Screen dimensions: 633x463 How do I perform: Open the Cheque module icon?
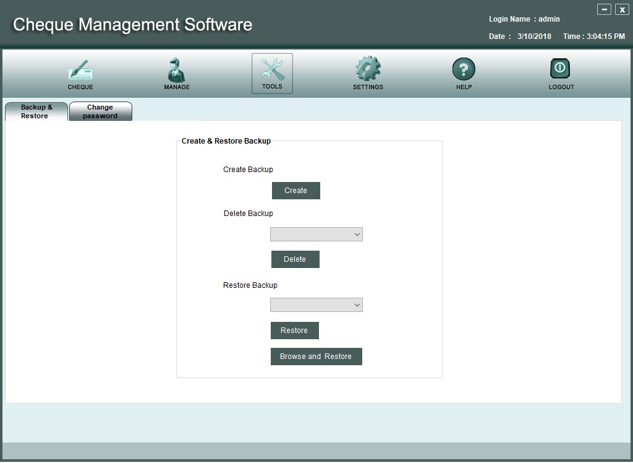point(80,70)
